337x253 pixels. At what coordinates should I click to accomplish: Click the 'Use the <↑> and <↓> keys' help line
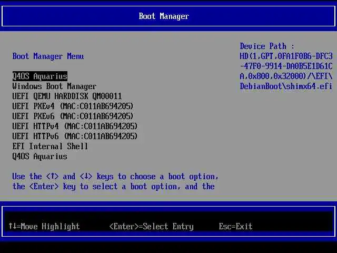(x=115, y=177)
